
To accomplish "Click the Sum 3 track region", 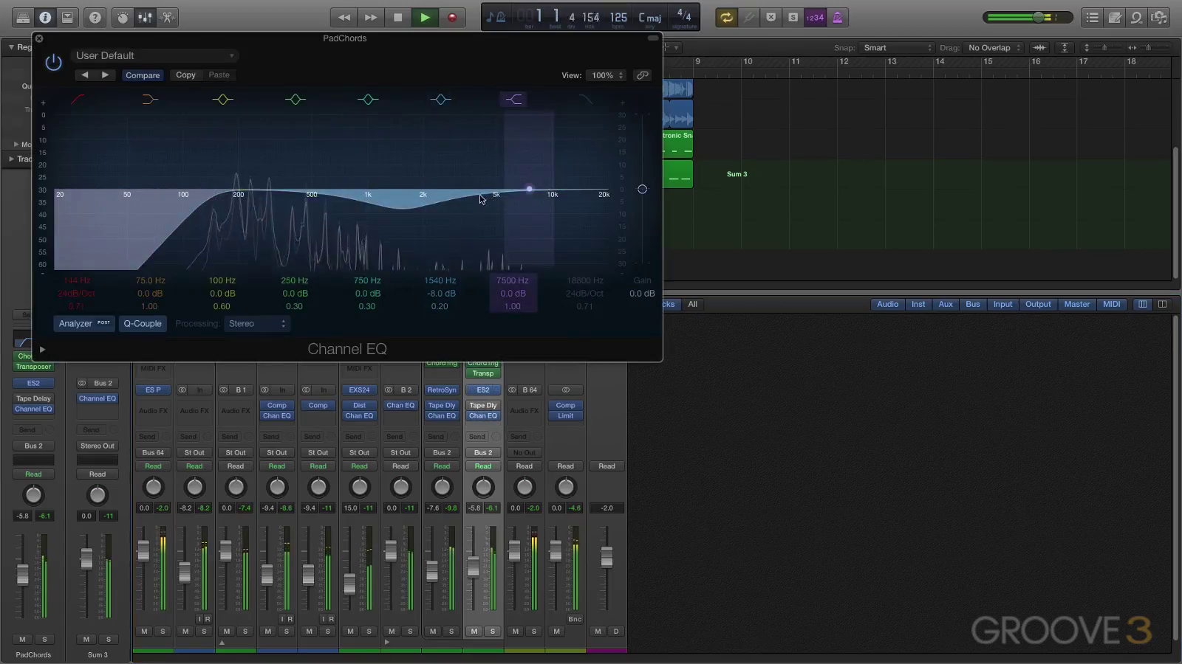I will point(737,174).
